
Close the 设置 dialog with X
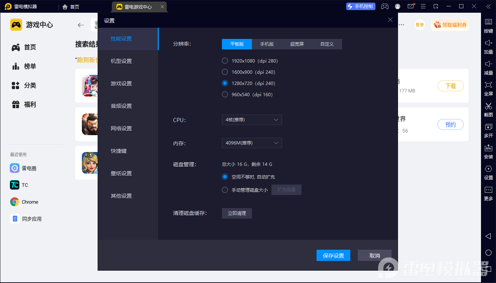(390, 20)
